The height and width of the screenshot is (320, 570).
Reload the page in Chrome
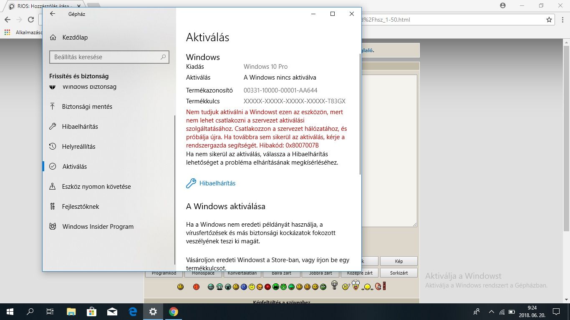31,20
